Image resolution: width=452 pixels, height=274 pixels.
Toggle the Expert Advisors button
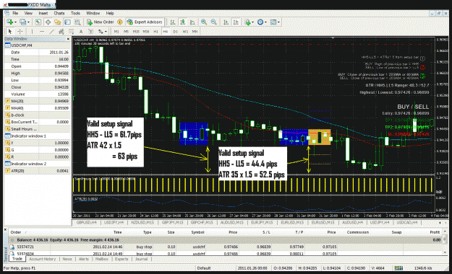tap(145, 22)
